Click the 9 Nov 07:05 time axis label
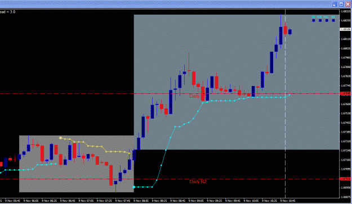The height and width of the screenshot is (204, 352). point(86,201)
